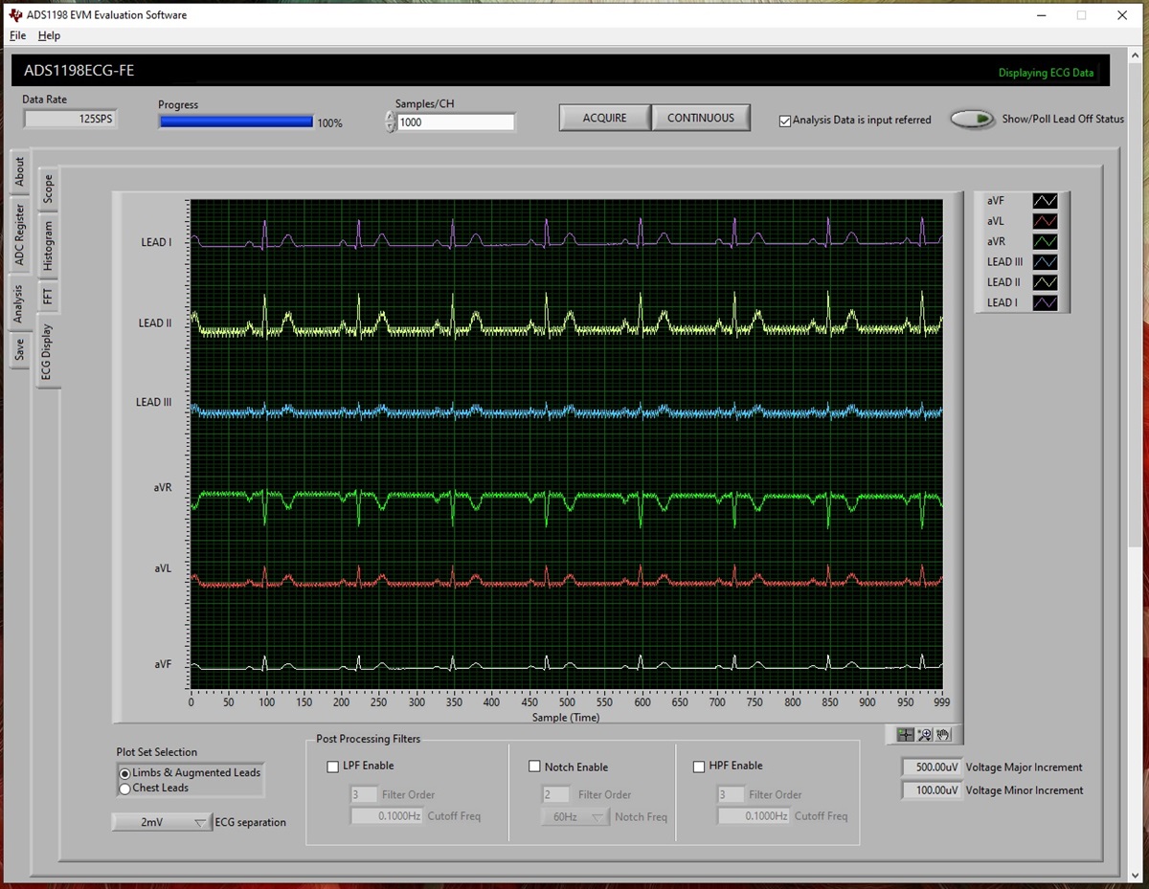The image size is (1149, 889).
Task: Click the aVF label beside the plot
Action: coord(163,664)
